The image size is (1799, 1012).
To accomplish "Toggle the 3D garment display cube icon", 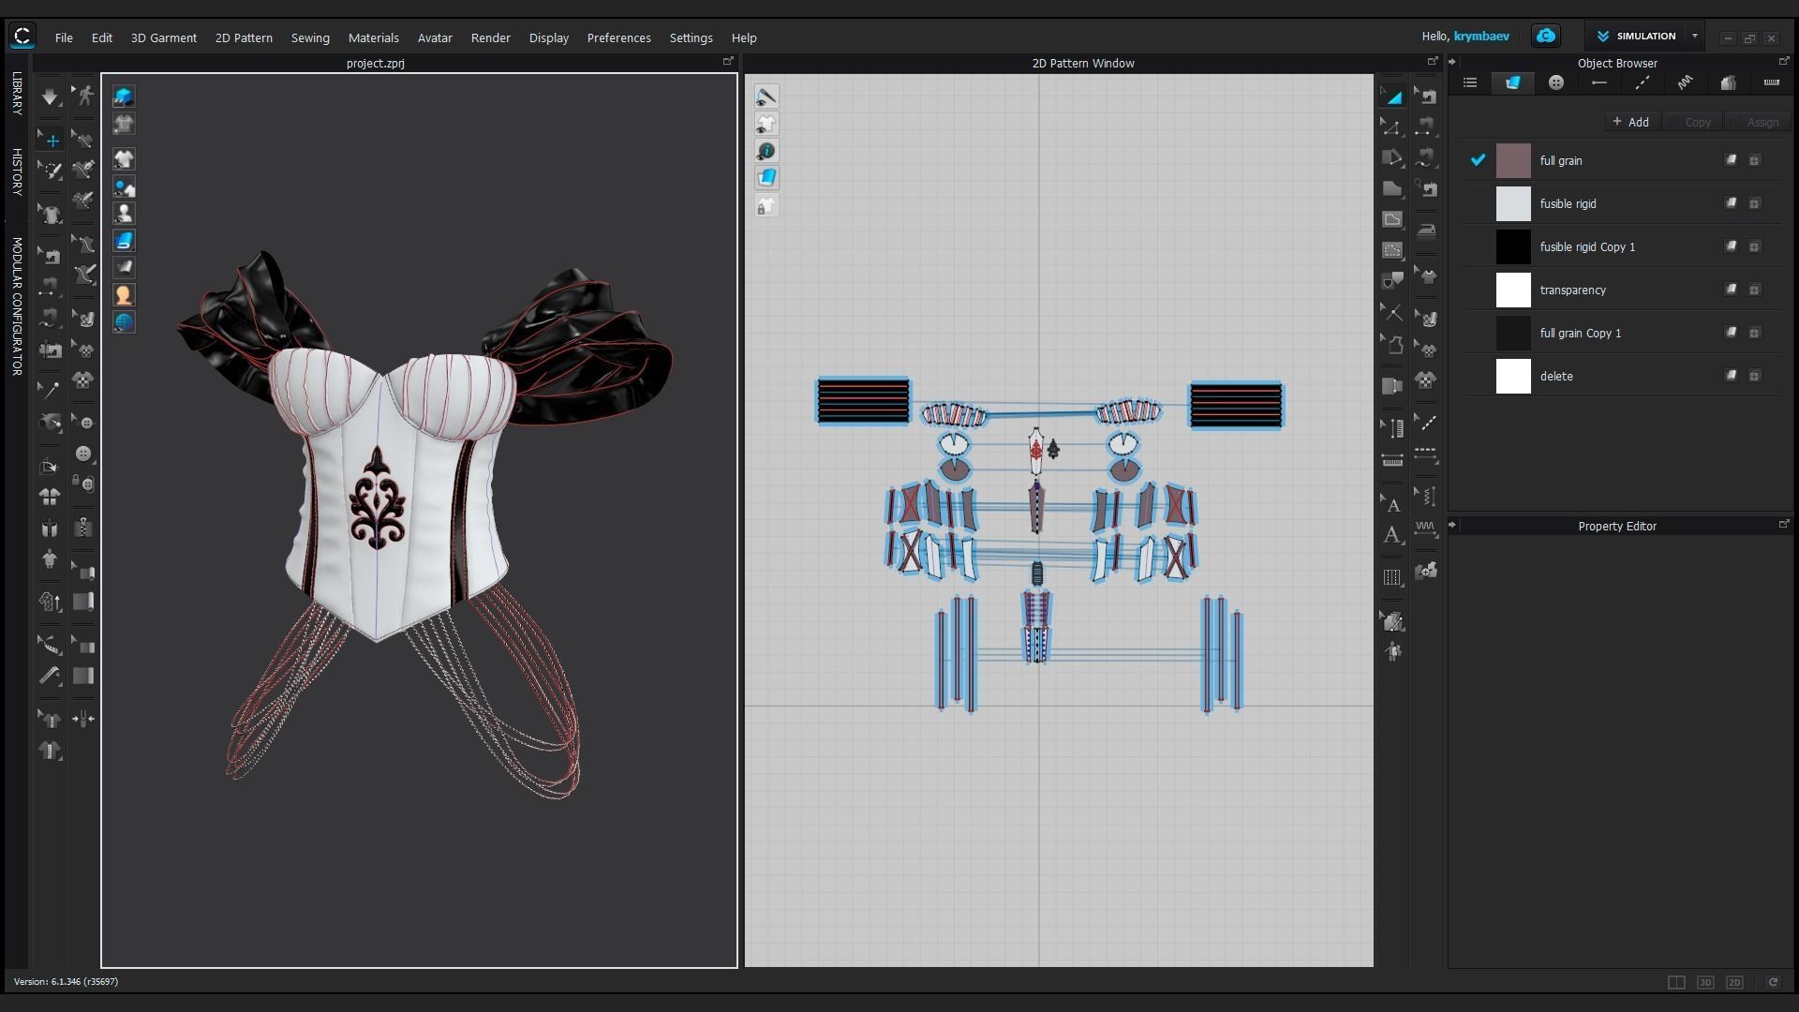I will 124,97.
